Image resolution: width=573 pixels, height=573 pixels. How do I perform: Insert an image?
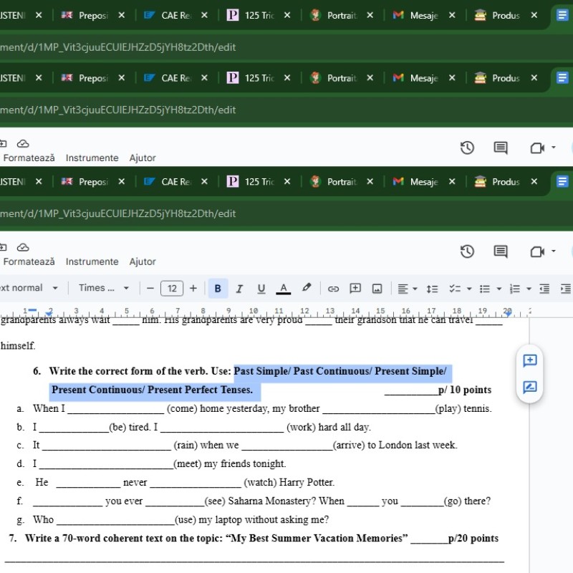tap(377, 288)
